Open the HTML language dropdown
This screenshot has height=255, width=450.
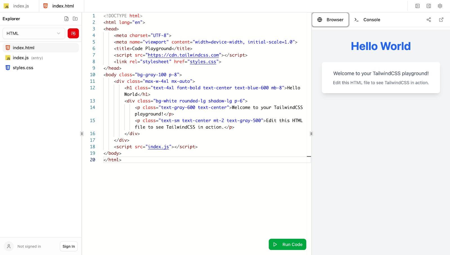(x=33, y=33)
